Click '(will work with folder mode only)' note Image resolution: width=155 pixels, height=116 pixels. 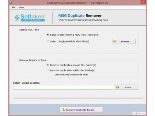[x=71, y=74]
